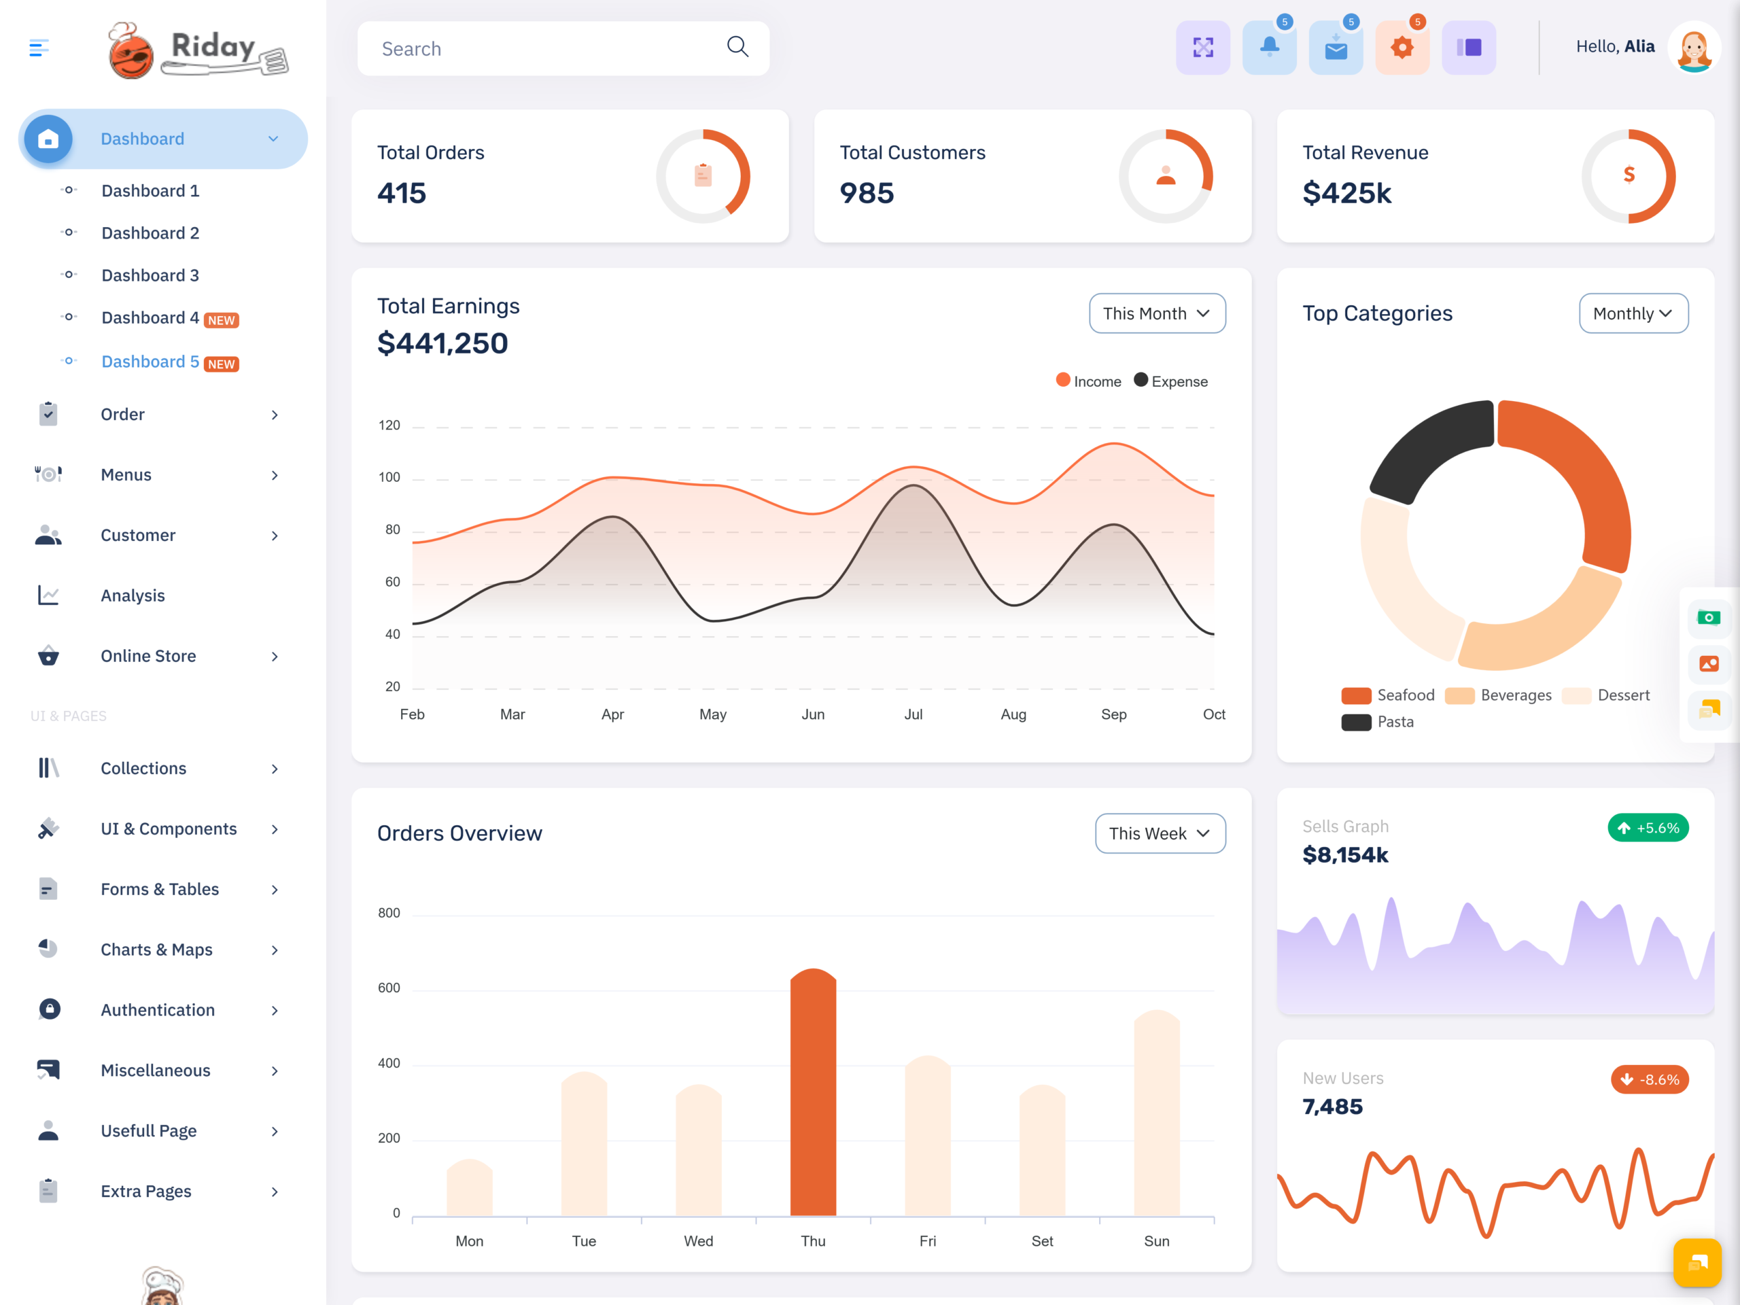The width and height of the screenshot is (1740, 1305).
Task: Click the -8.6% New Users badge
Action: [x=1650, y=1079]
